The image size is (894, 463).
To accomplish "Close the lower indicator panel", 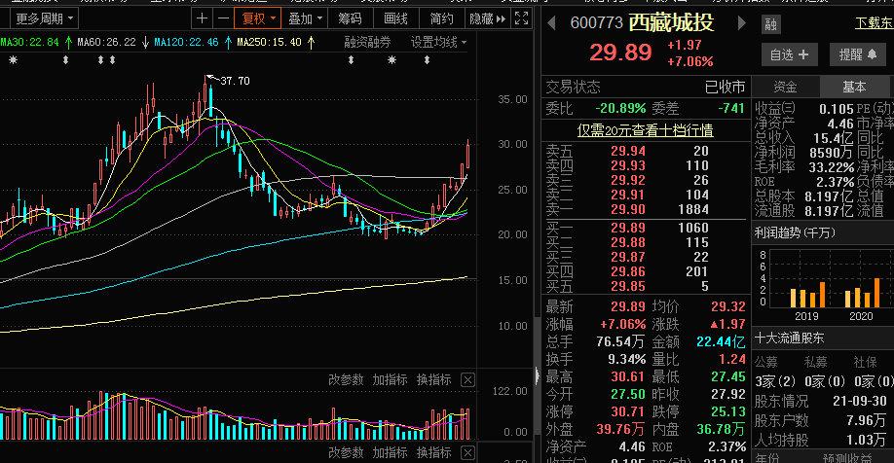I will (467, 452).
